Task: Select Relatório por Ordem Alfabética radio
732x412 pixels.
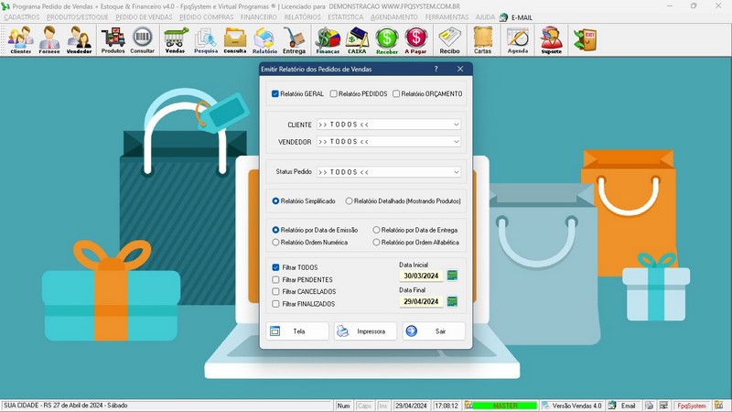Action: pyautogui.click(x=376, y=243)
